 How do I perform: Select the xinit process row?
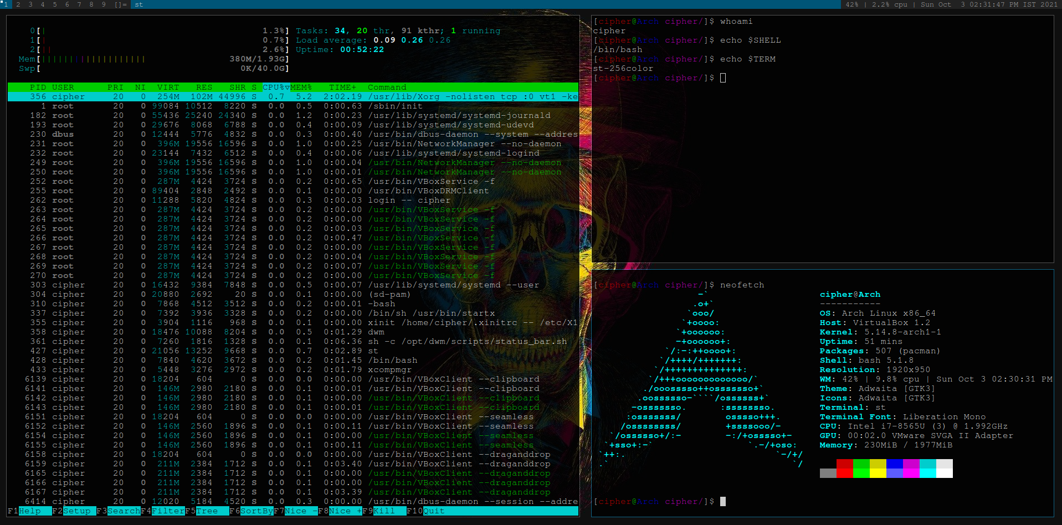[x=293, y=323]
